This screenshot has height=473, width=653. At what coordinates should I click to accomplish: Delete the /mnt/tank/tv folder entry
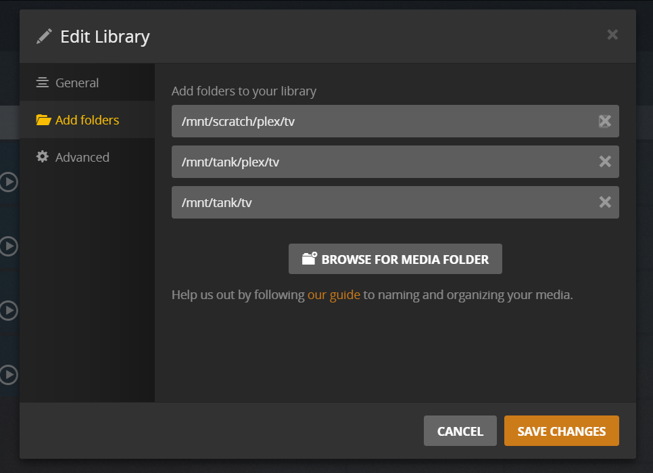click(x=605, y=202)
